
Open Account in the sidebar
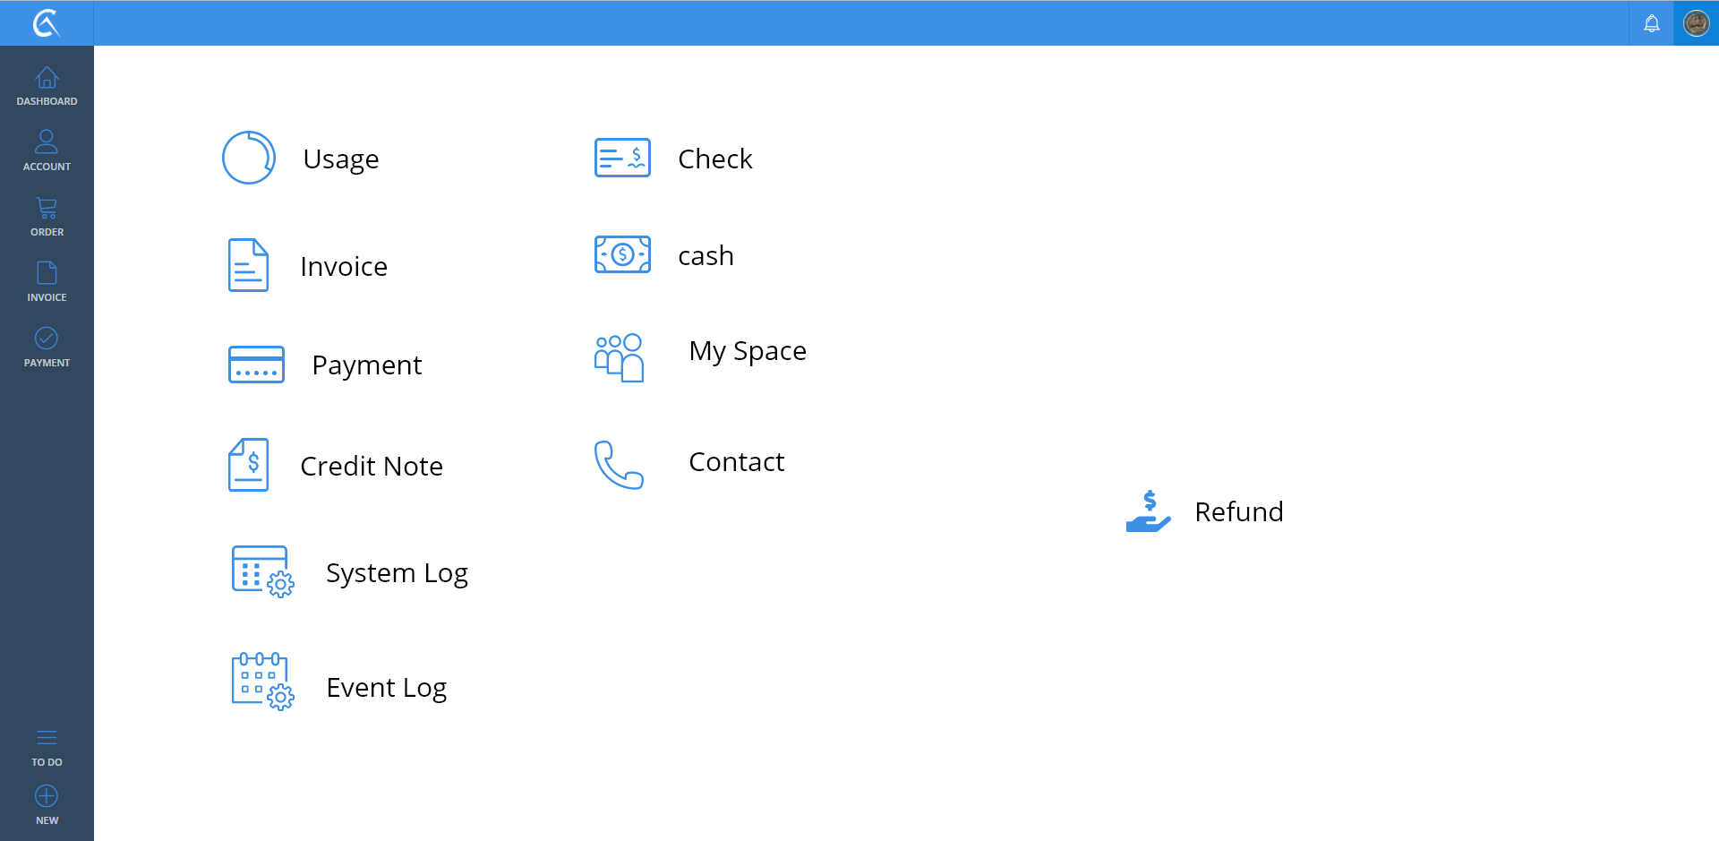47,150
